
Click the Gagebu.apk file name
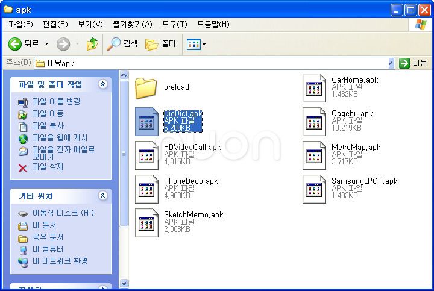pyautogui.click(x=352, y=114)
